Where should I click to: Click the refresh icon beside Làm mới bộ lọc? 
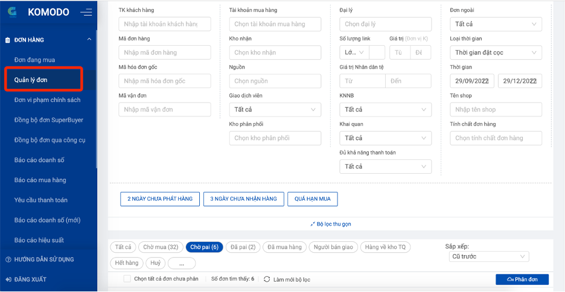coord(267,279)
